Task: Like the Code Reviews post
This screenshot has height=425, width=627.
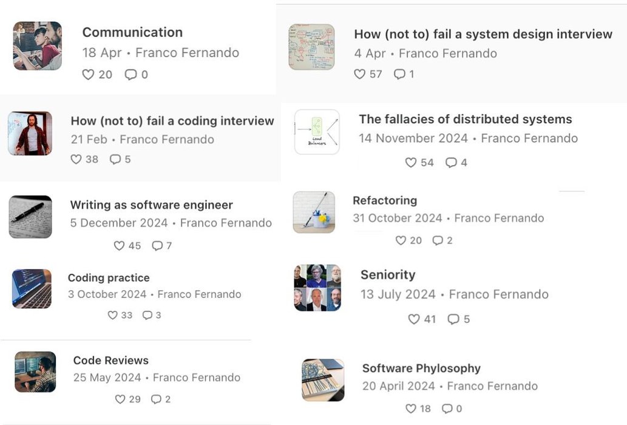Action: pyautogui.click(x=120, y=399)
